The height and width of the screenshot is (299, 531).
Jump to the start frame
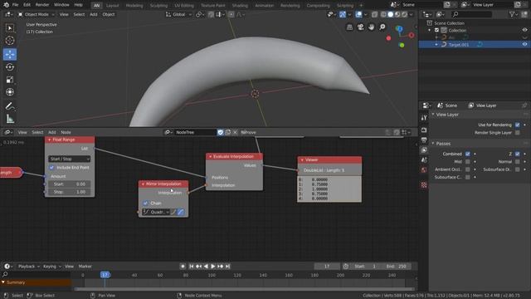(192, 267)
